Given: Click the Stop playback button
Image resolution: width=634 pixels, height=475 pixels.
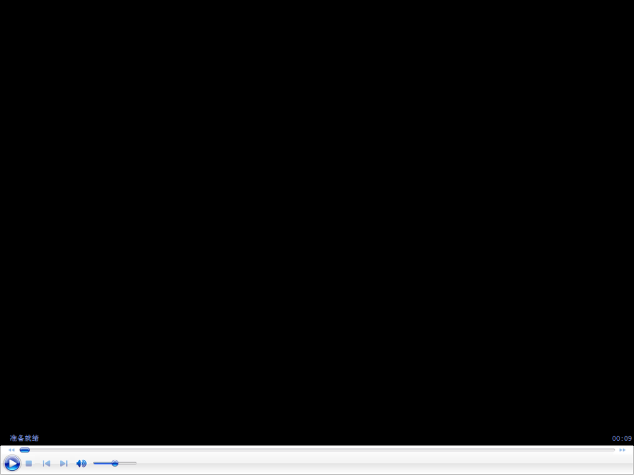Looking at the screenshot, I should pos(29,463).
